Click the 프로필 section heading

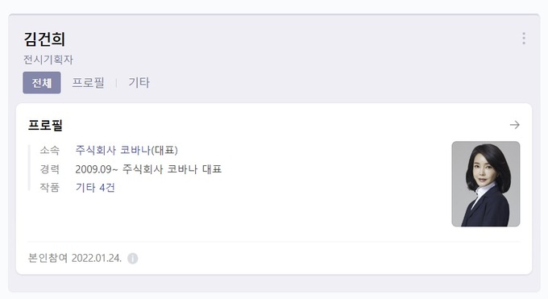[45, 125]
